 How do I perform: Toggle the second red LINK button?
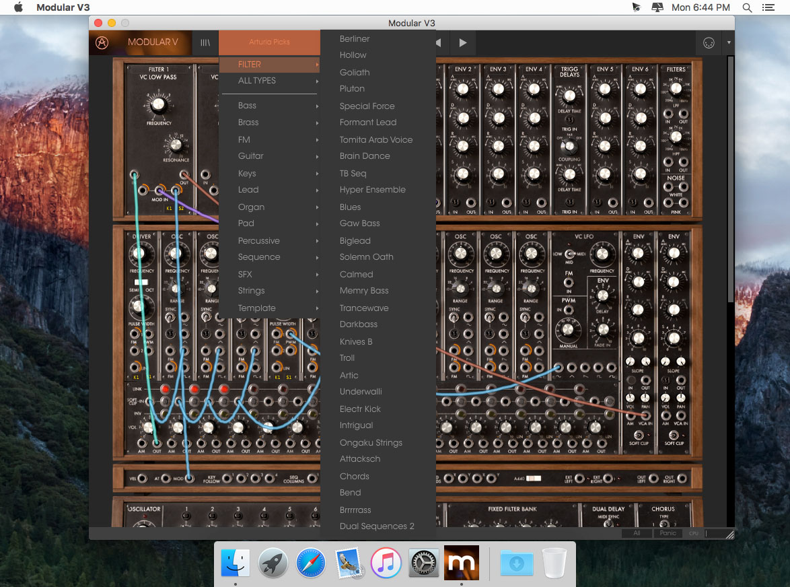pyautogui.click(x=194, y=389)
